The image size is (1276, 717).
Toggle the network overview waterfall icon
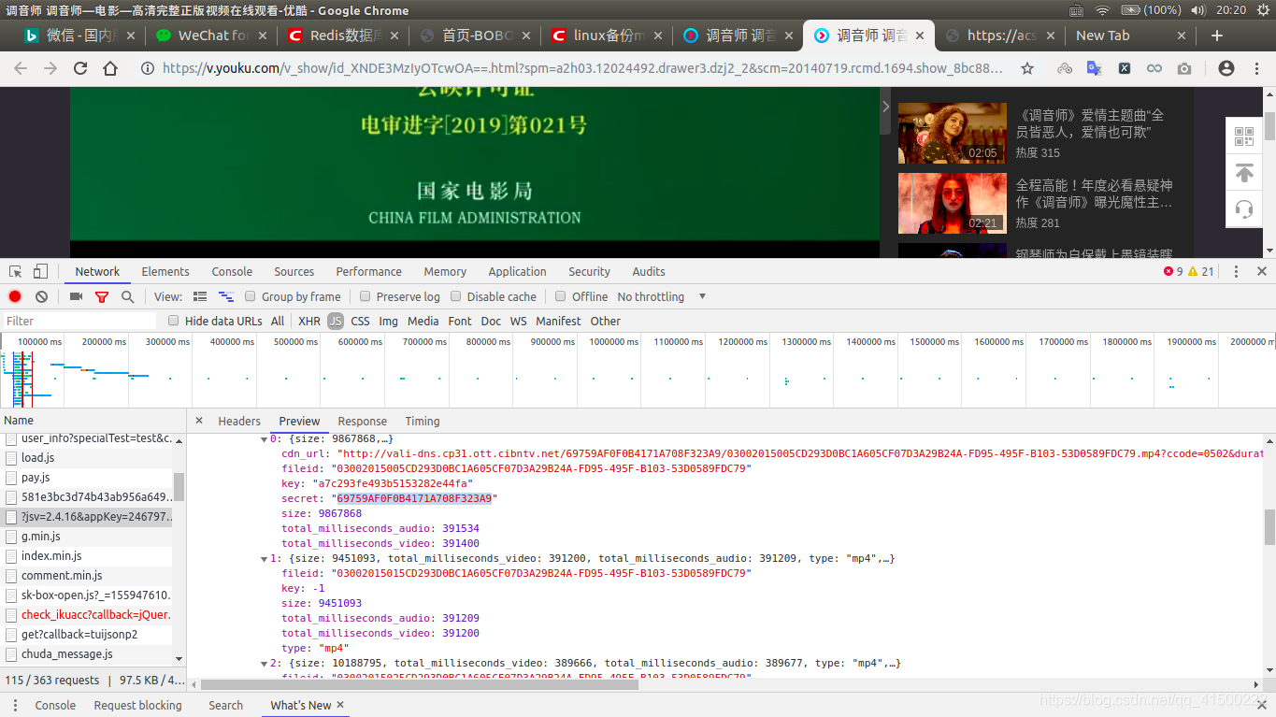click(225, 296)
